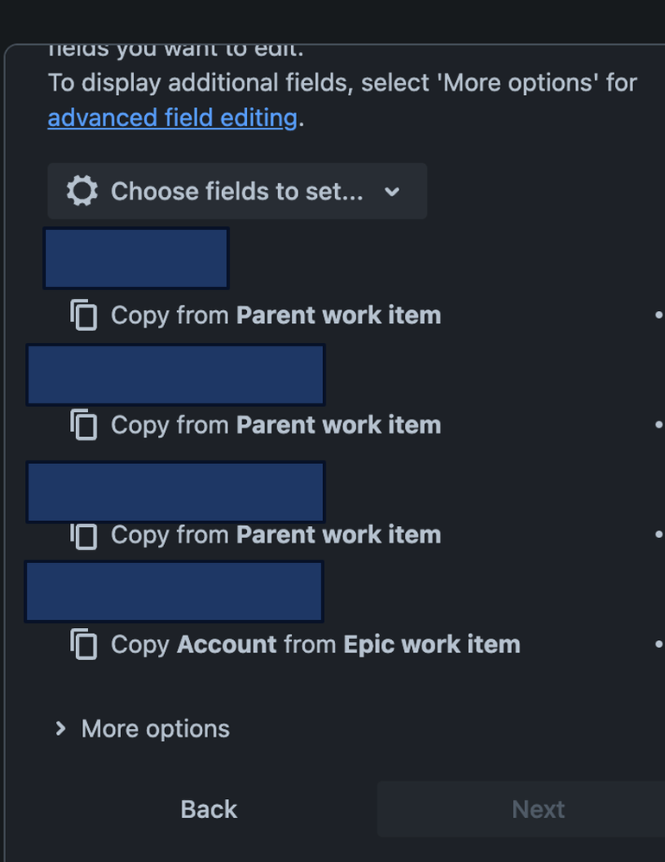Open ellipsis menu on topmost Parent work item row

pyautogui.click(x=659, y=315)
